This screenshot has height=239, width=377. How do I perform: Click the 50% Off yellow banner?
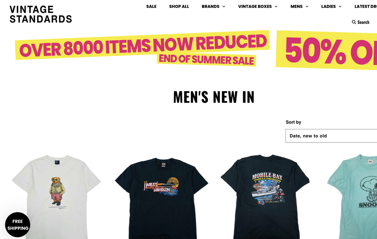tap(326, 50)
